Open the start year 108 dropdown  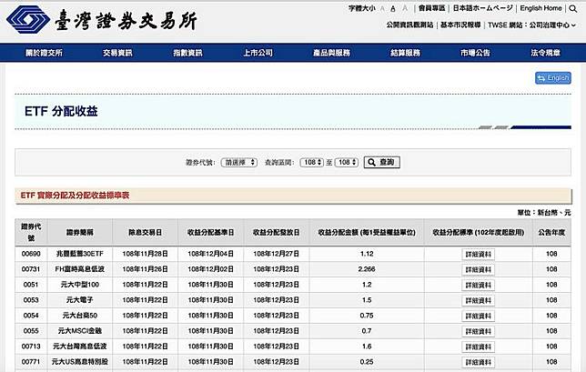click(x=311, y=163)
